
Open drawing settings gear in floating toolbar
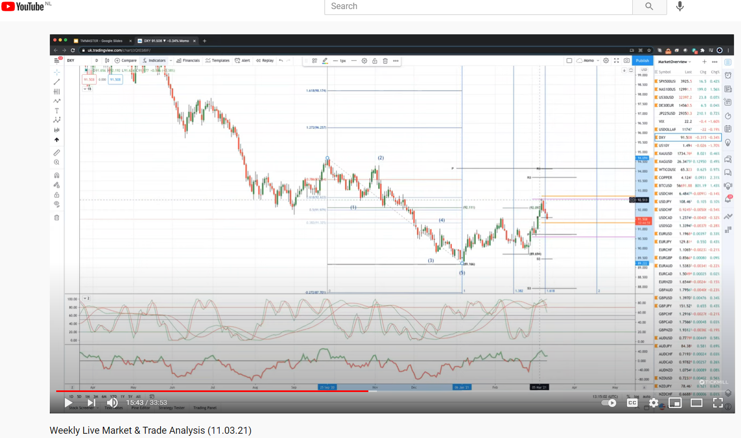(x=365, y=60)
